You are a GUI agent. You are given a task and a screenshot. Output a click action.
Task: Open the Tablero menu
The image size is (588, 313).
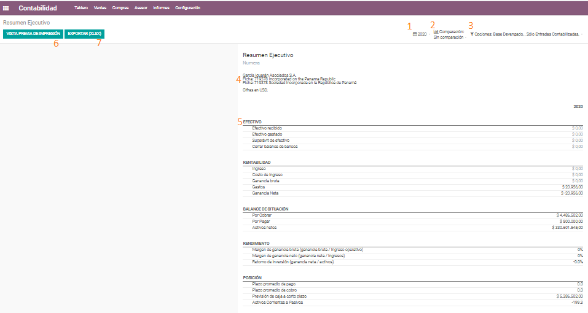(81, 8)
